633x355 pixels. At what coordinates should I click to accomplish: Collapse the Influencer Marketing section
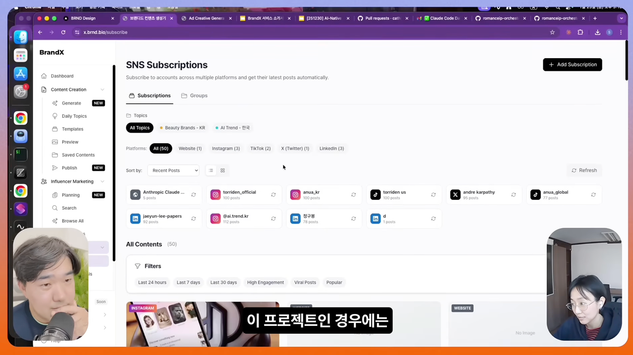pos(102,181)
